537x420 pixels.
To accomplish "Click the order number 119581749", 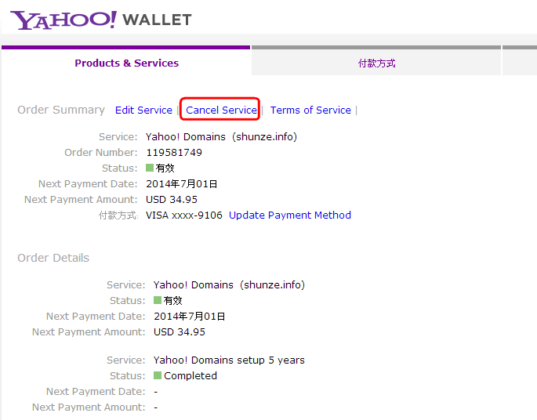I will tap(174, 152).
